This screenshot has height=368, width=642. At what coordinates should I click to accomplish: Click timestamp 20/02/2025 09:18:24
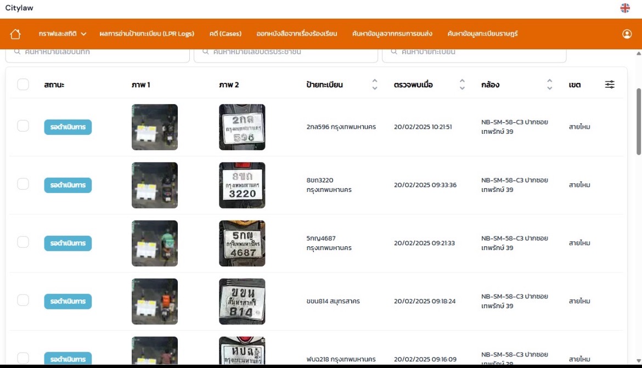(x=425, y=301)
